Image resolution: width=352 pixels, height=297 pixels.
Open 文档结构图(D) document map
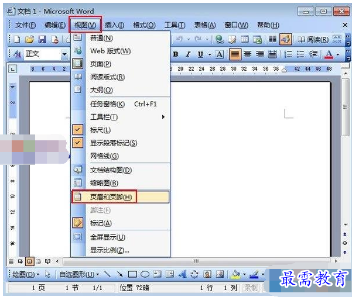[x=120, y=170]
